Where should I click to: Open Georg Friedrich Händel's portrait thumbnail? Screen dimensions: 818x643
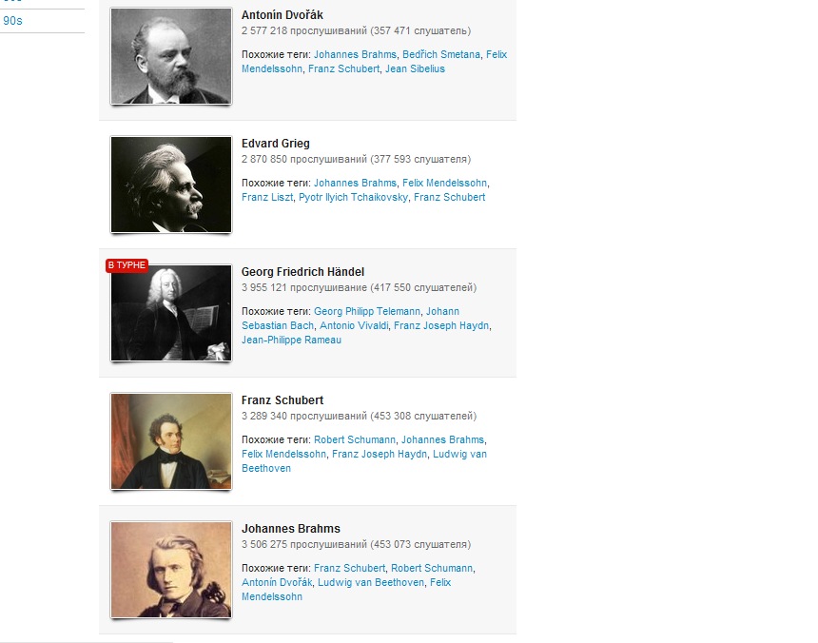[x=171, y=313]
